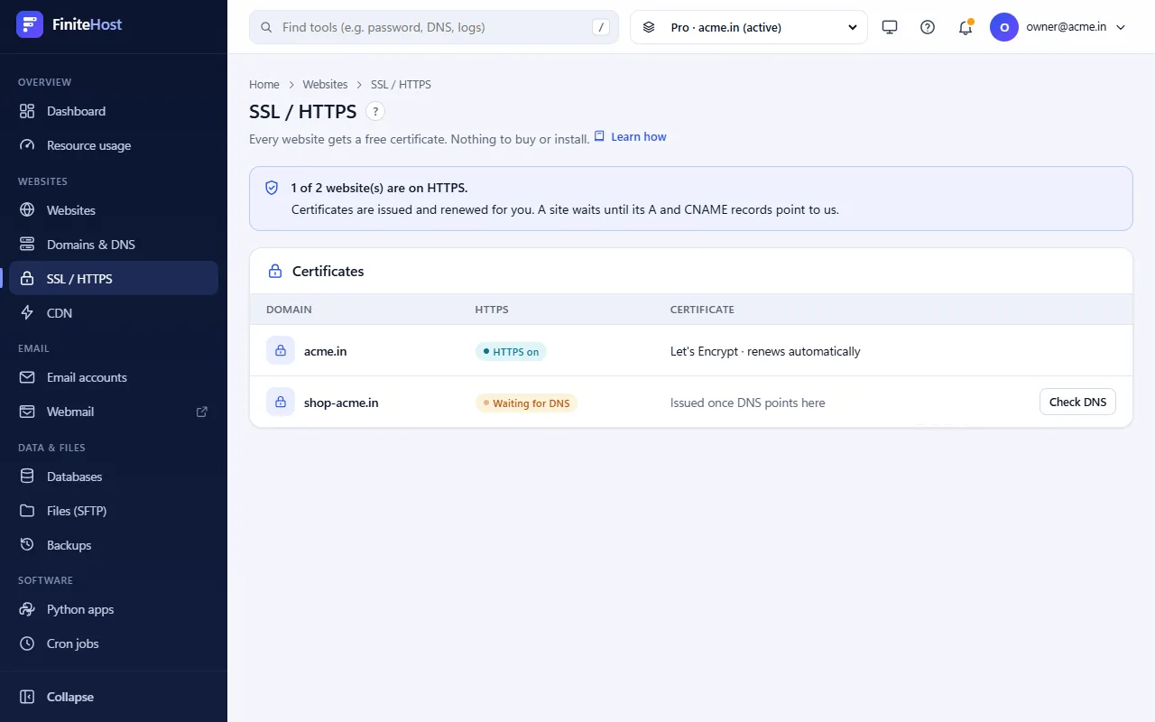Click the Python apps icon

coord(27,609)
